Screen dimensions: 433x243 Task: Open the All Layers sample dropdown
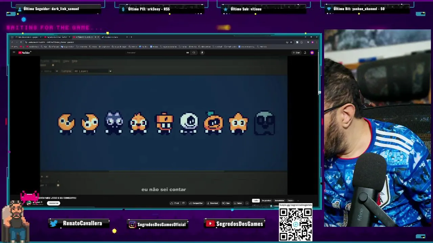[93, 71]
